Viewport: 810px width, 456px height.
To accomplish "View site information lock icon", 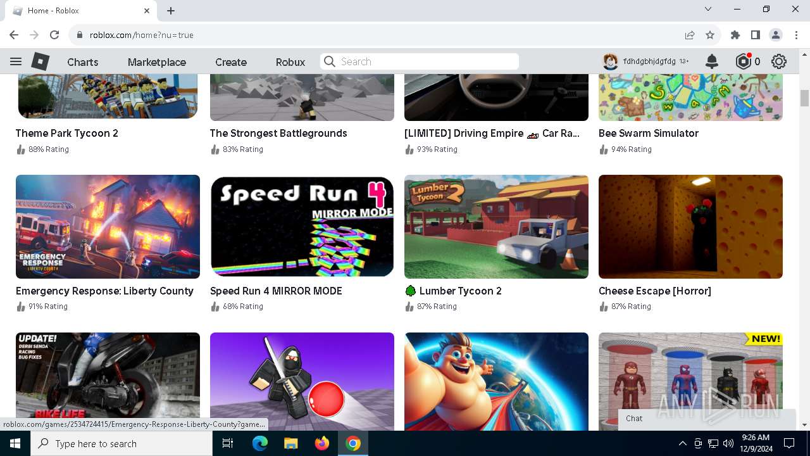I will click(79, 35).
